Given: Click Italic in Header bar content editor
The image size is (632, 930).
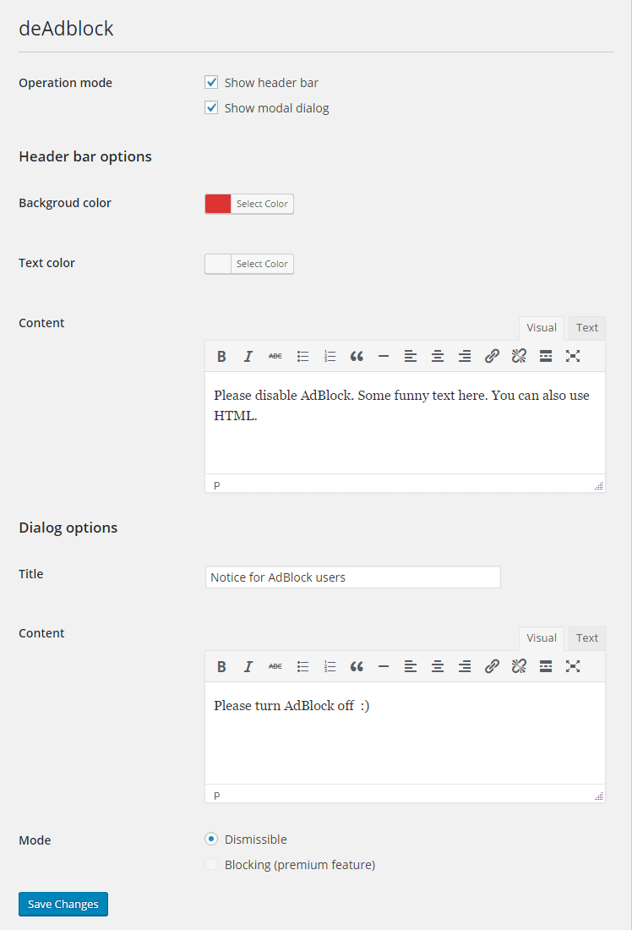Looking at the screenshot, I should tap(248, 357).
